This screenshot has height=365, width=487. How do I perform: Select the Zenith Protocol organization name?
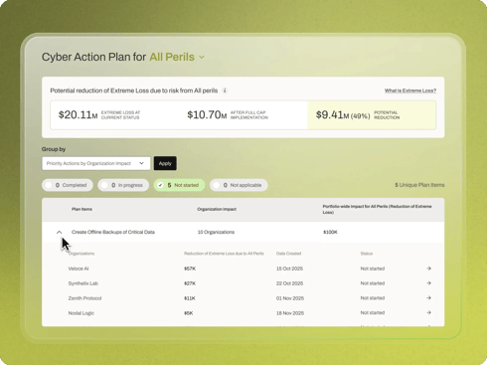click(x=84, y=298)
